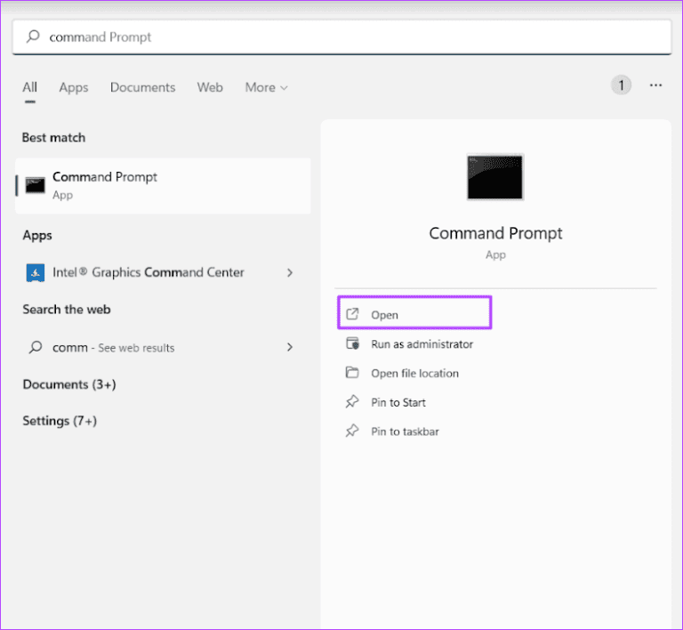The image size is (683, 630).
Task: Expand comm web results chevron
Action: tap(290, 348)
